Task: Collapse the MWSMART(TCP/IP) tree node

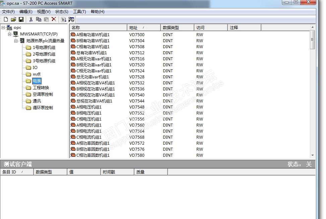Action: click(x=10, y=34)
